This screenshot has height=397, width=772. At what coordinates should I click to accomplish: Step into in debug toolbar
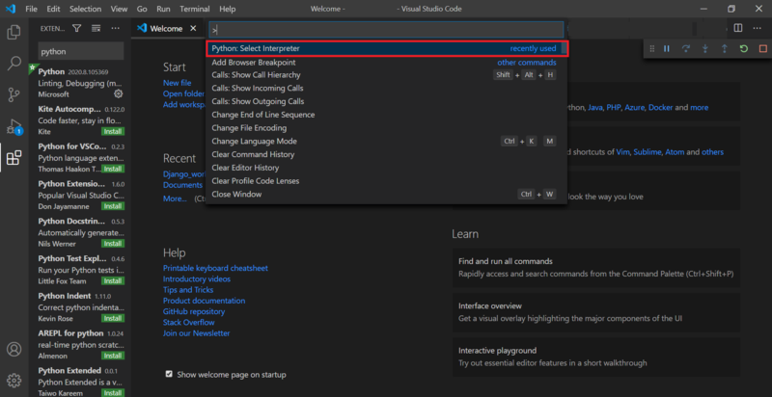click(705, 48)
